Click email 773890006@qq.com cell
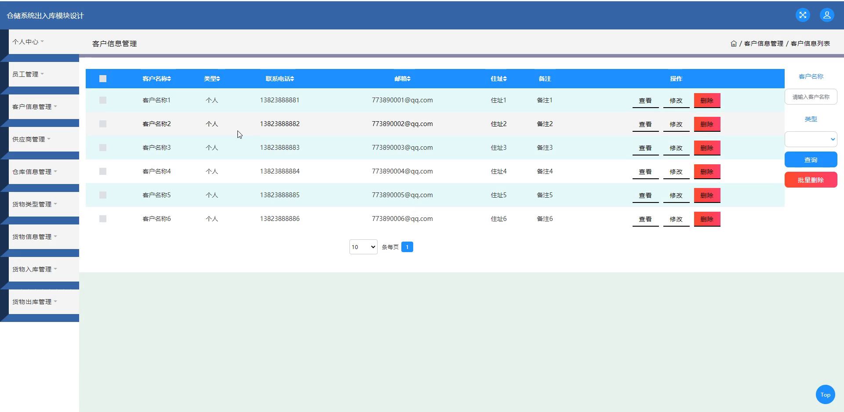 (x=402, y=219)
